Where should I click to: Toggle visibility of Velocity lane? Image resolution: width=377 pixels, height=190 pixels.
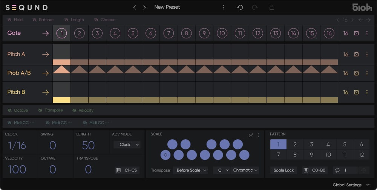(x=82, y=110)
